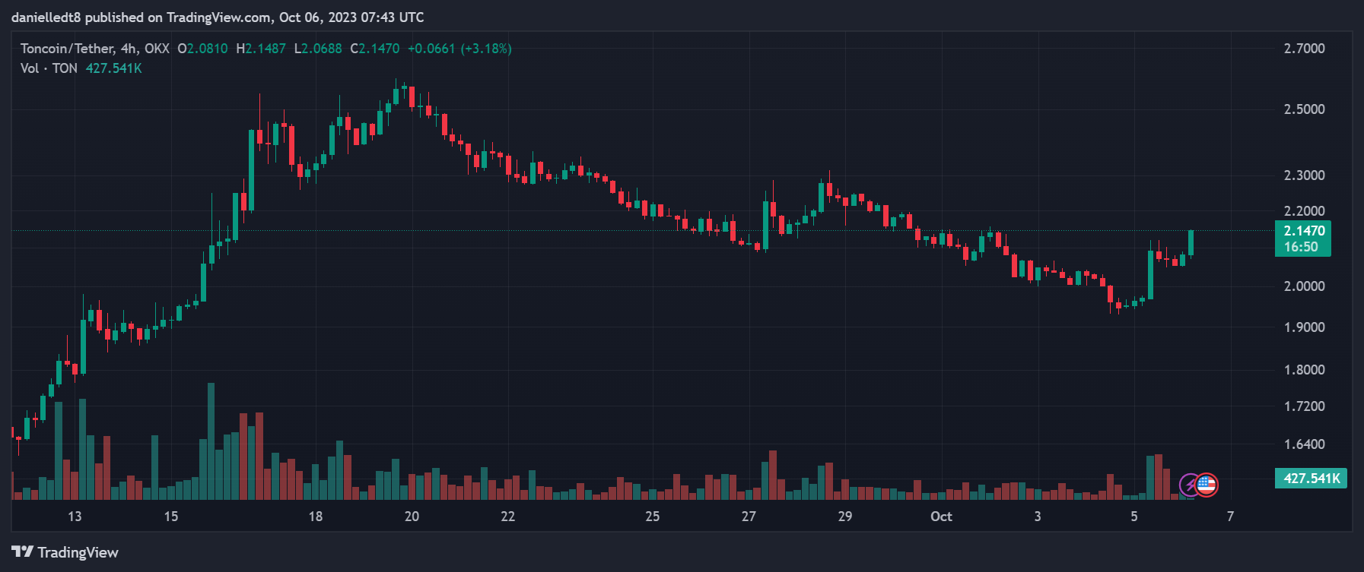Click the 1.9000 price axis label

(x=1305, y=327)
